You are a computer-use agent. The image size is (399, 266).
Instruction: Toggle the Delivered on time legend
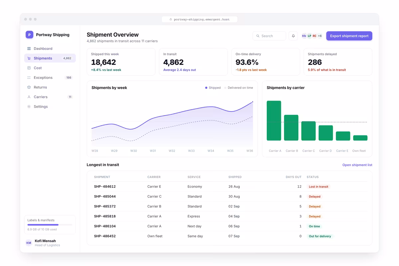pyautogui.click(x=238, y=88)
